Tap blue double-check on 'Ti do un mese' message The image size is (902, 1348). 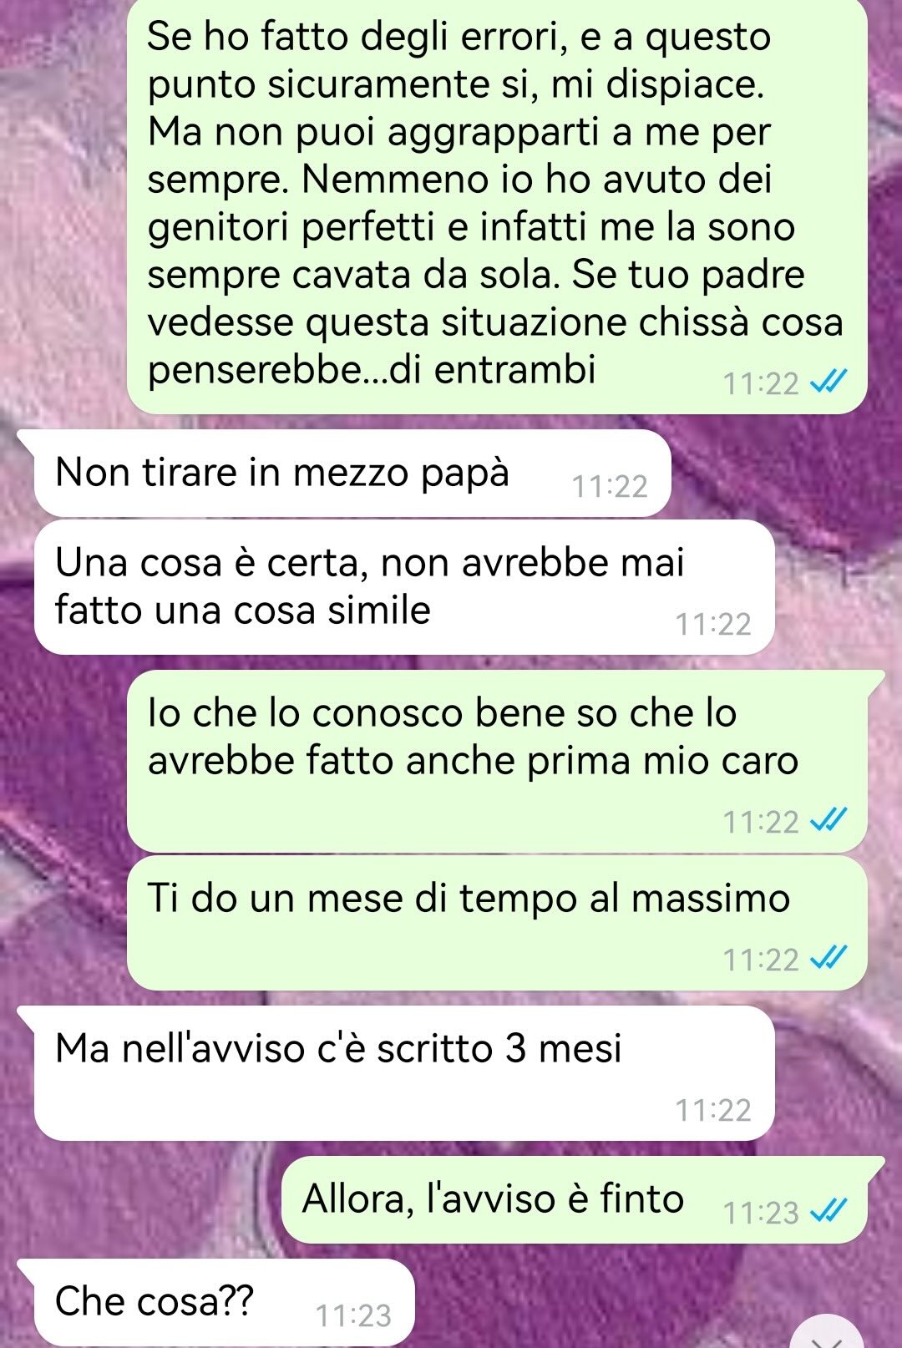[x=829, y=958]
